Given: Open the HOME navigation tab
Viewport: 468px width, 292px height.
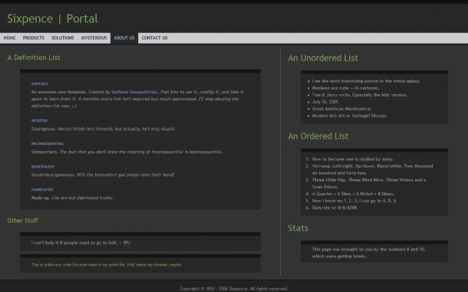Looking at the screenshot, I should (9, 38).
